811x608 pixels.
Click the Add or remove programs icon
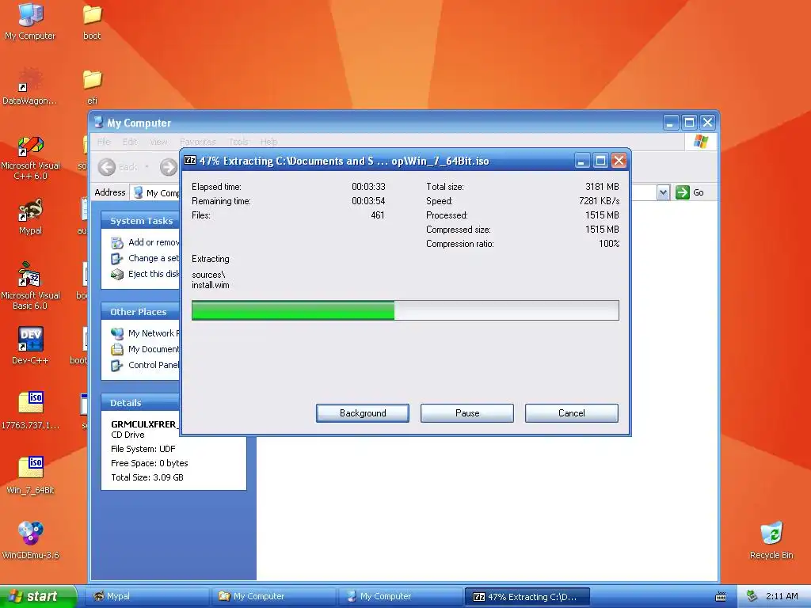coord(117,242)
